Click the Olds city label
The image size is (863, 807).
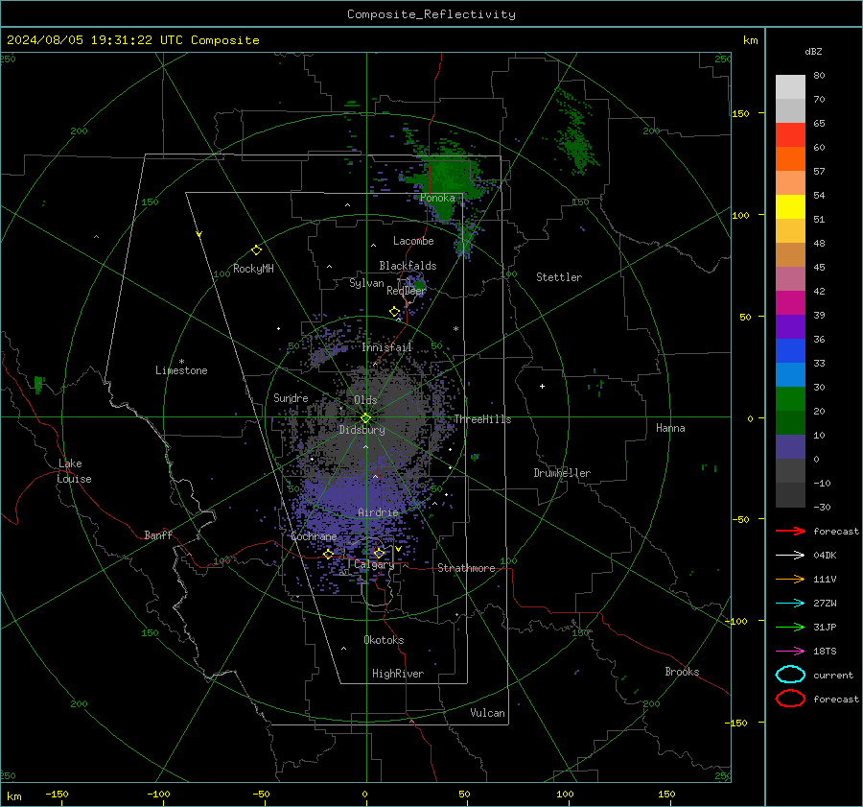365,400
